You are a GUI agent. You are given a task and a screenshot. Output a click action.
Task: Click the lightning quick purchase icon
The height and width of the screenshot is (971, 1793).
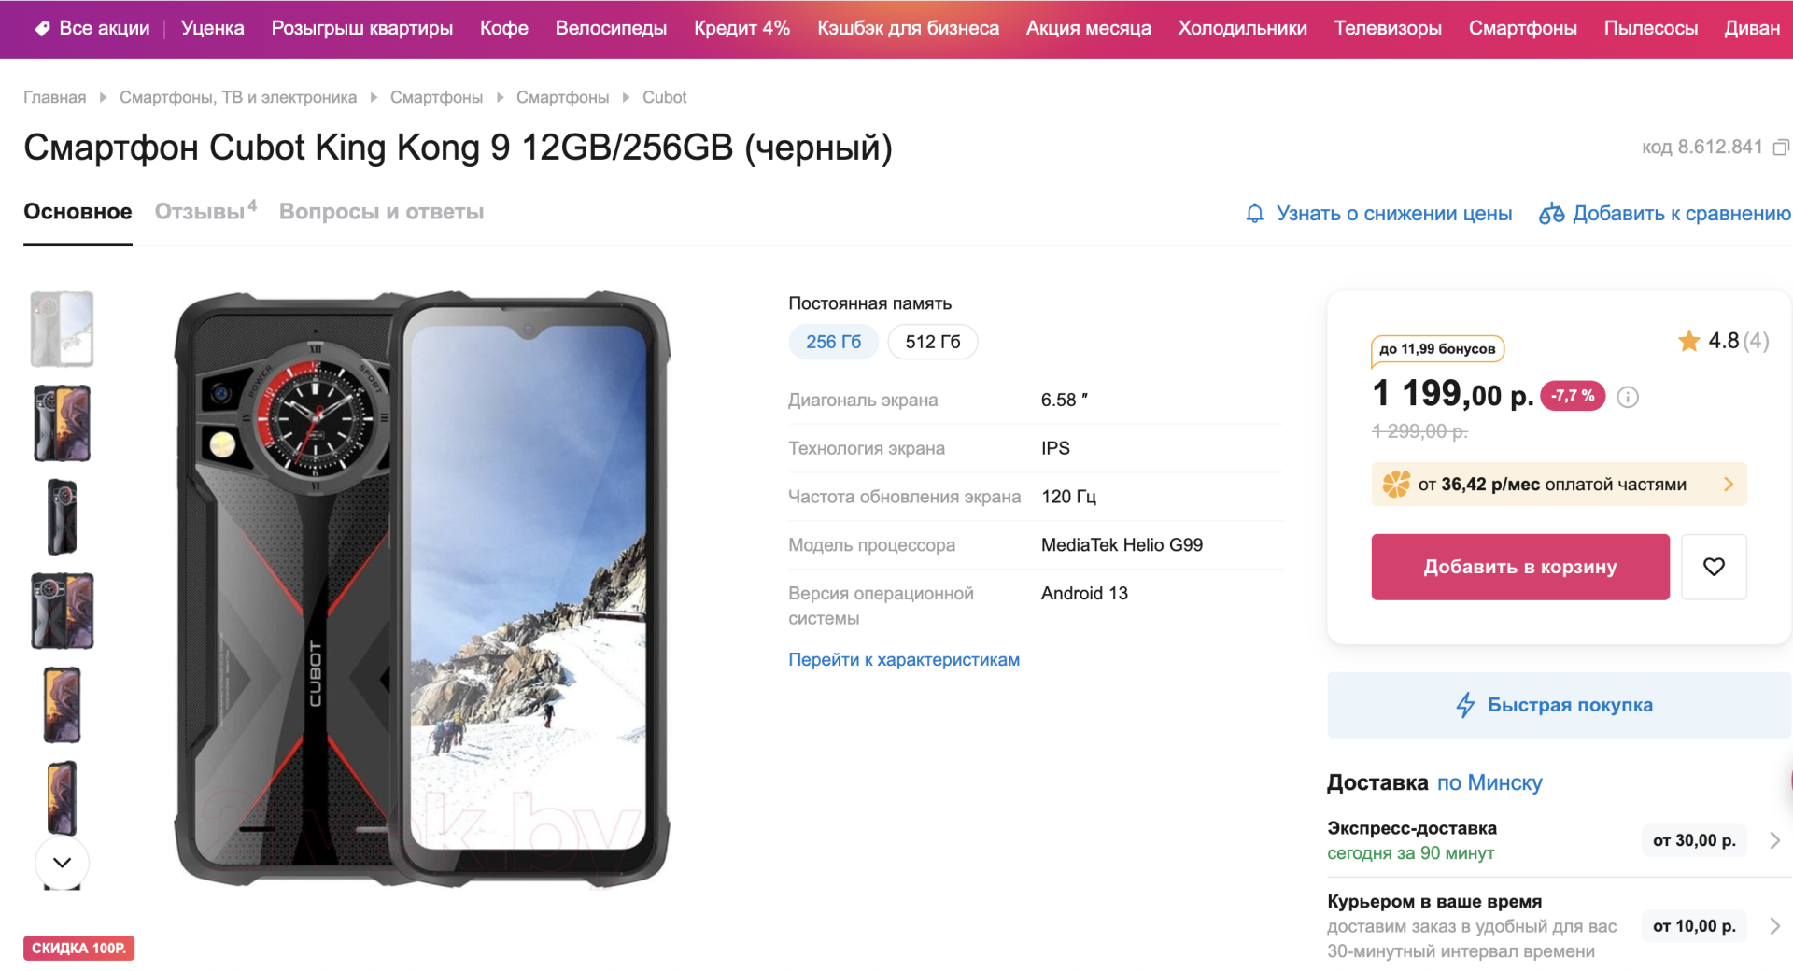coord(1465,705)
